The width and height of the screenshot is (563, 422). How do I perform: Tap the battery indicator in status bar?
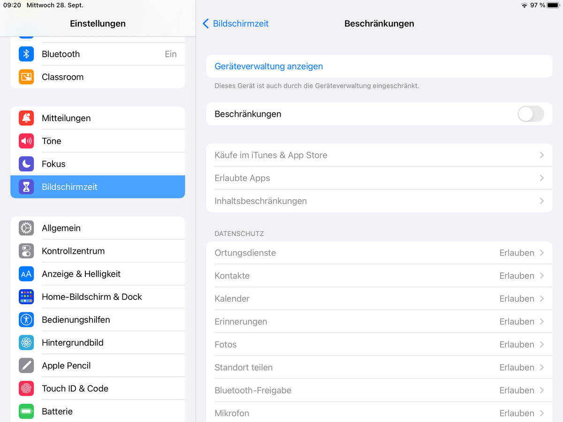pos(553,5)
